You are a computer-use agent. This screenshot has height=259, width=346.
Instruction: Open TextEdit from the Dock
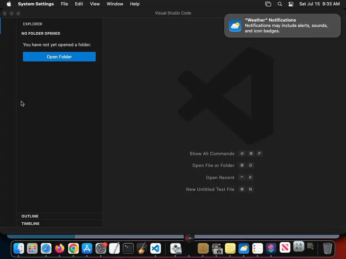coord(115,249)
